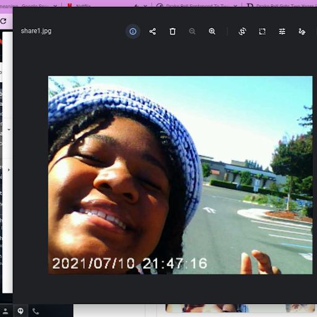Zoom in on the photo
The height and width of the screenshot is (317, 317).
(212, 32)
